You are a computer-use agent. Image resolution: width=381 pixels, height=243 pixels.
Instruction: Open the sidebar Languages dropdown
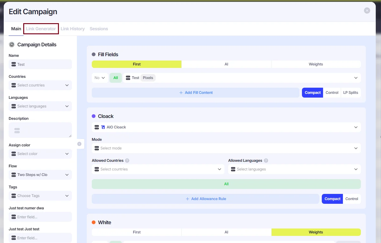pos(40,106)
